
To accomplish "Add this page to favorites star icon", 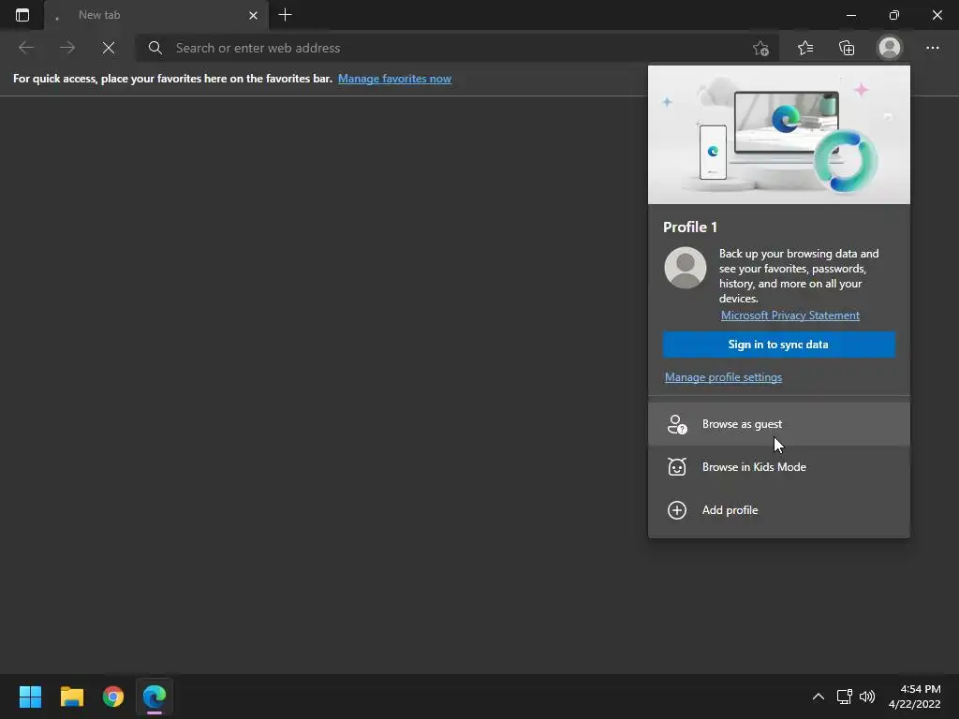I will 760,48.
